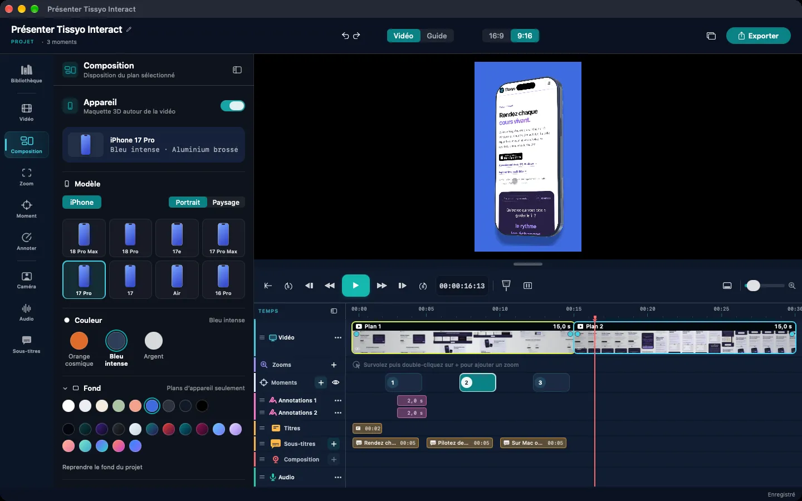
Task: Open the Vidéo sidebar panel
Action: [26, 112]
